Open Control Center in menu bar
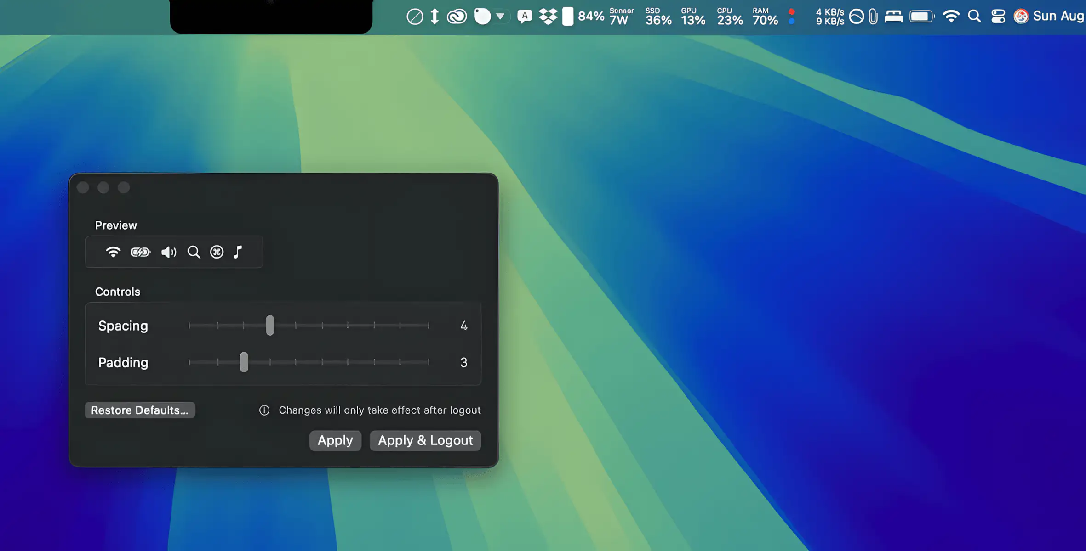Image resolution: width=1086 pixels, height=551 pixels. pos(998,17)
